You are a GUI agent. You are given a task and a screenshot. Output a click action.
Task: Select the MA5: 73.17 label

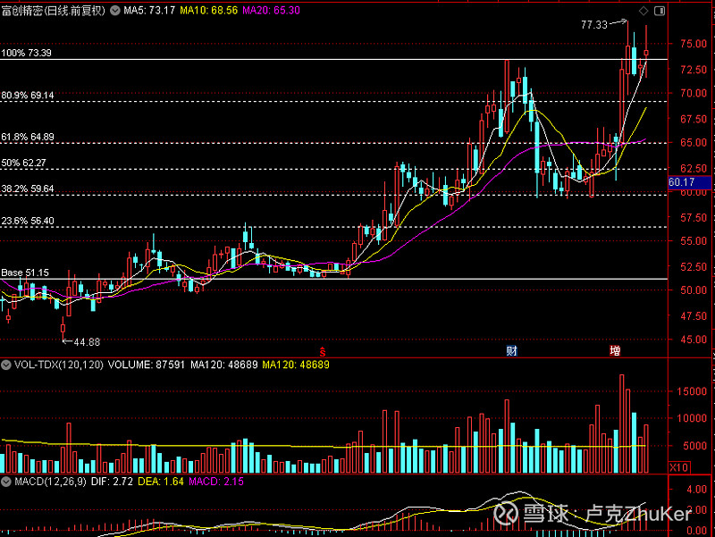coord(149,10)
